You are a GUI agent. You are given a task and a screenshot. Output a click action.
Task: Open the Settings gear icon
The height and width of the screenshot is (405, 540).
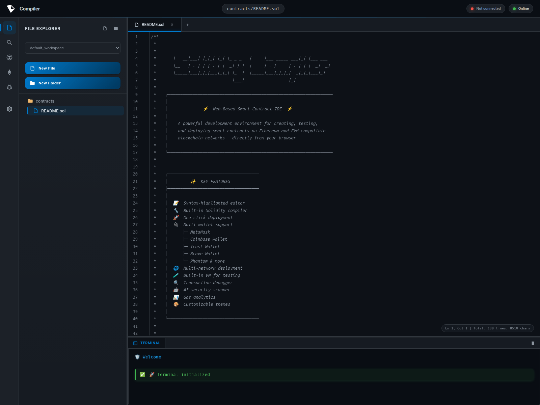9,109
